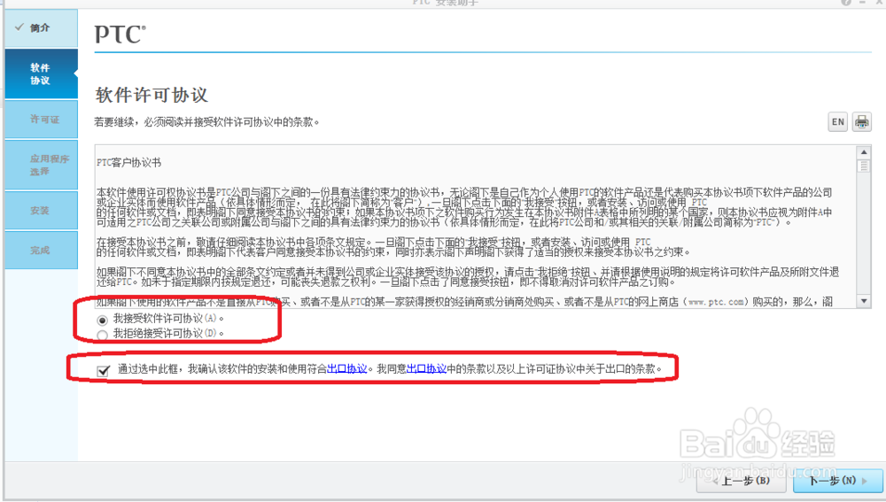Click the agreement scrollbar thumb
Screen dimensions: 886x502
[863, 166]
